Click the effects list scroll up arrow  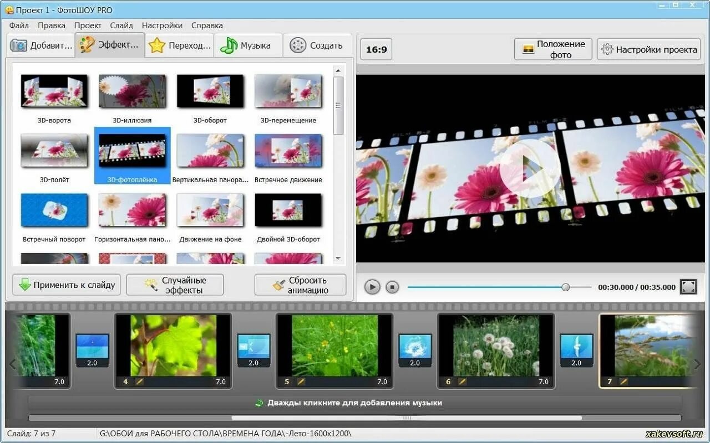tap(338, 70)
